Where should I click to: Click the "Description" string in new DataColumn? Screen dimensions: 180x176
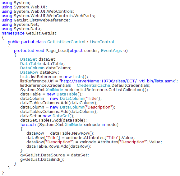99,107
